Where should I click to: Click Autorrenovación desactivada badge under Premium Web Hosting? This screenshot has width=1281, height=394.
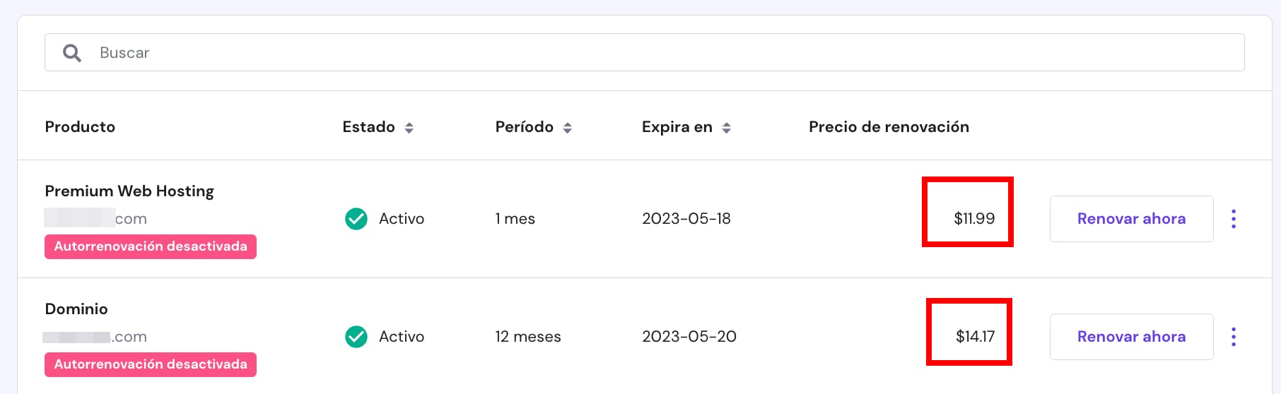pyautogui.click(x=151, y=246)
